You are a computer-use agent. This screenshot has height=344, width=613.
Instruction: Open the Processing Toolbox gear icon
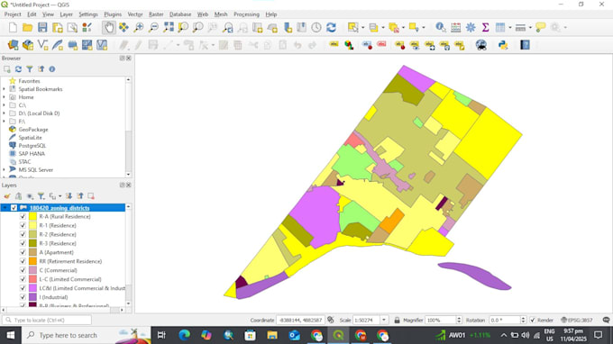click(471, 27)
